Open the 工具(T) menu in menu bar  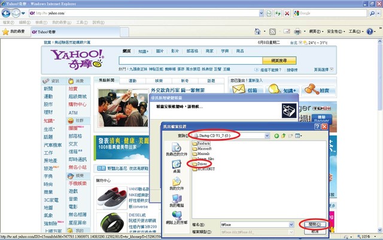(x=82, y=23)
